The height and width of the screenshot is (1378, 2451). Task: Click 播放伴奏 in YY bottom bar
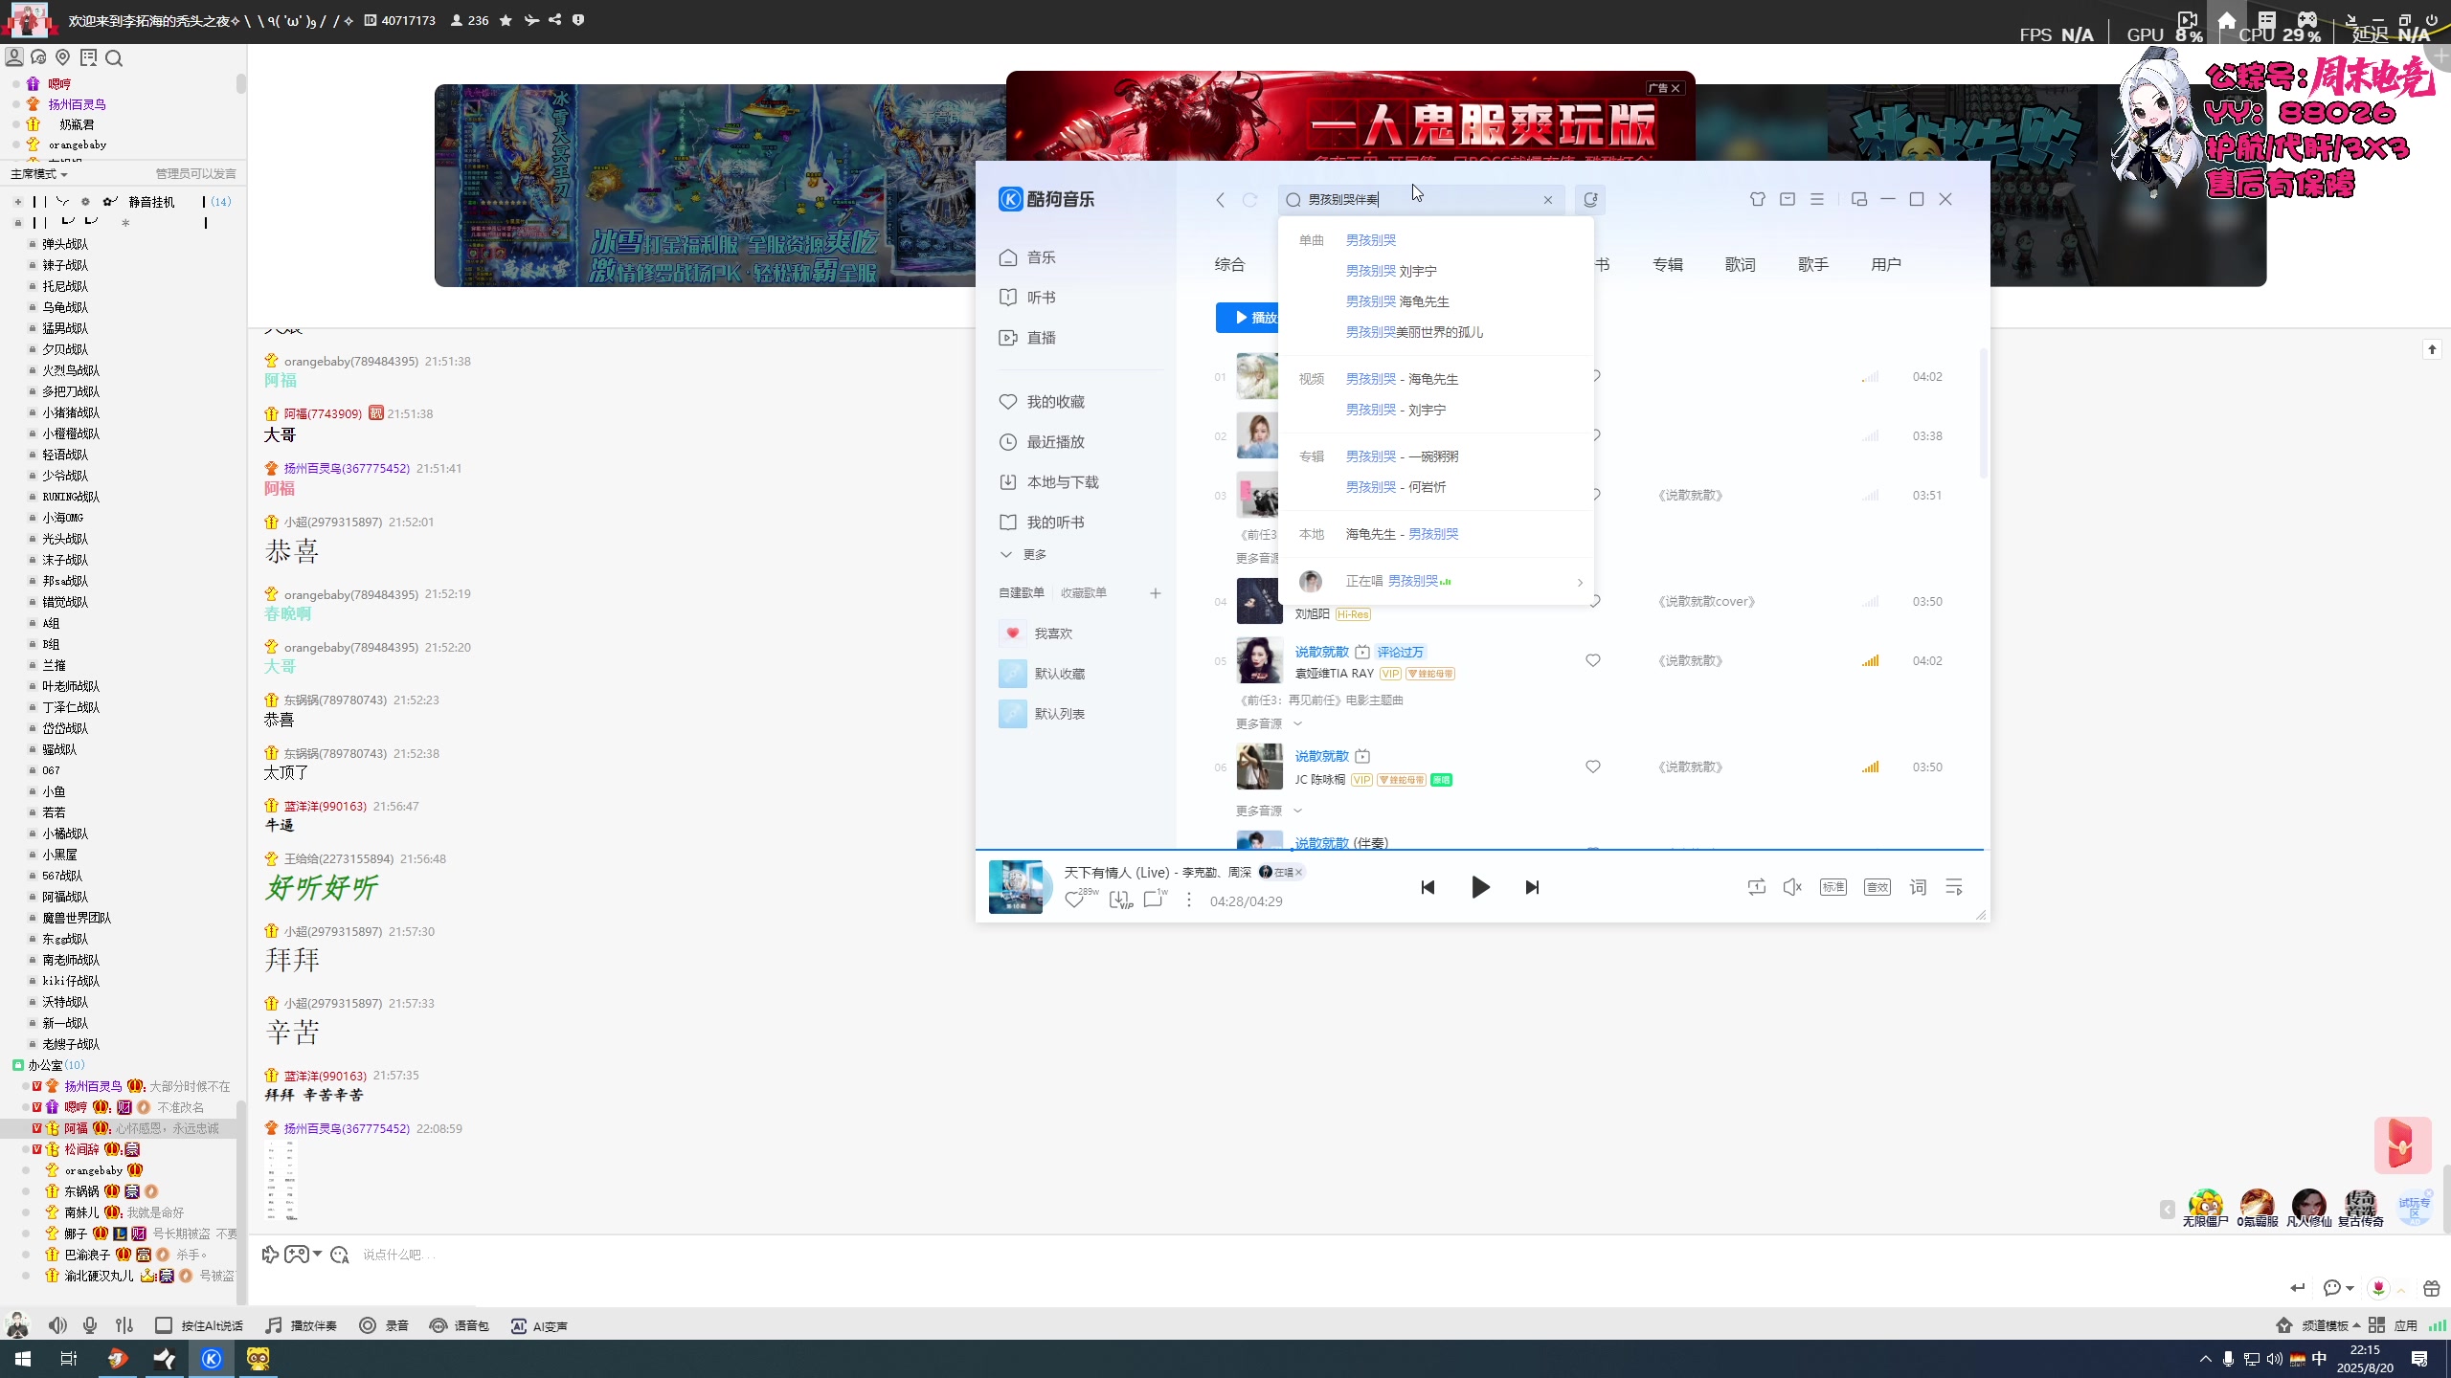click(301, 1325)
